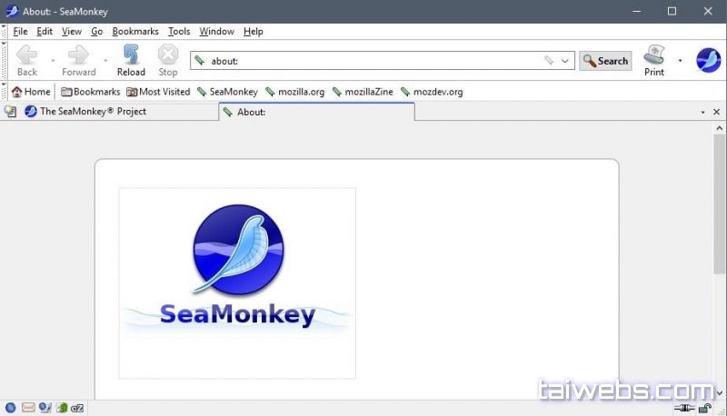Switch to The SeaMonkey Project tab
The height and width of the screenshot is (416, 727).
[x=93, y=112]
